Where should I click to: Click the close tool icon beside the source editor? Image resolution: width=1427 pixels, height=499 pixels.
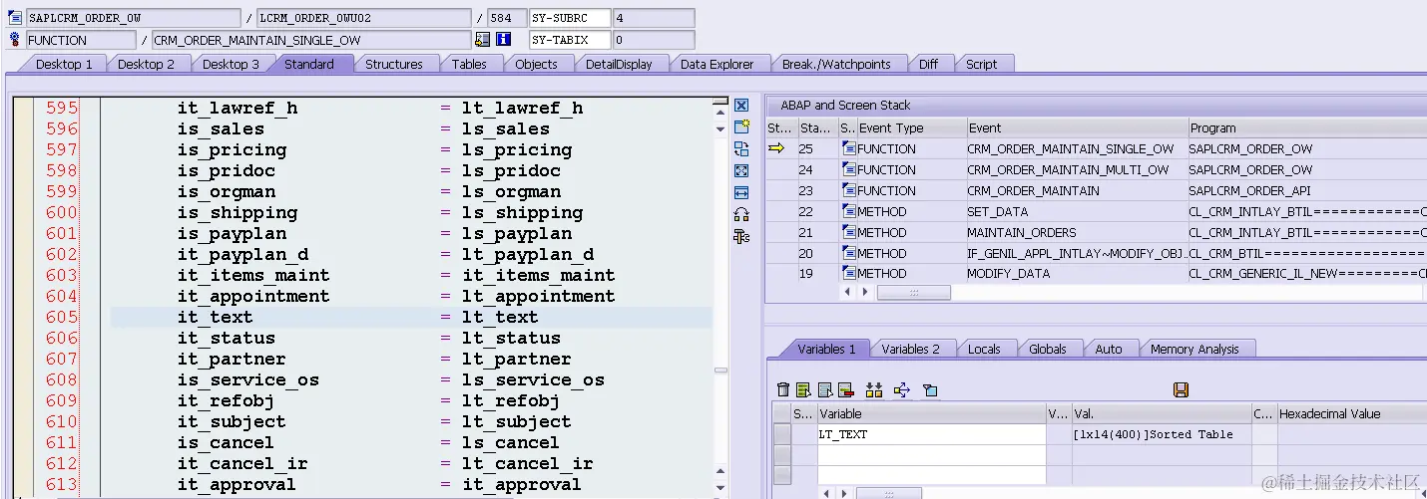(741, 105)
